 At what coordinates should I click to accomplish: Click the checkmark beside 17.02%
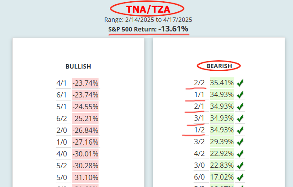240,178
